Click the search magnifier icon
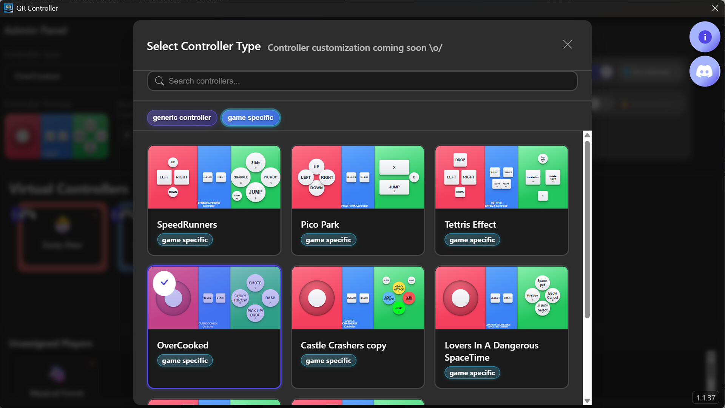Viewport: 725px width, 408px height. [x=159, y=81]
